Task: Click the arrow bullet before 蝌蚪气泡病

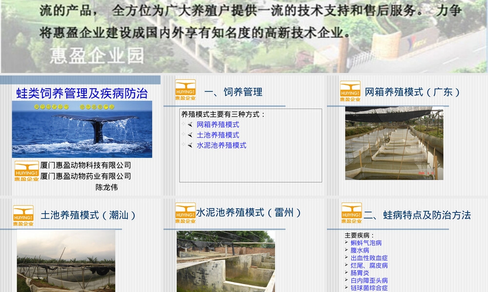Action: pyautogui.click(x=346, y=242)
